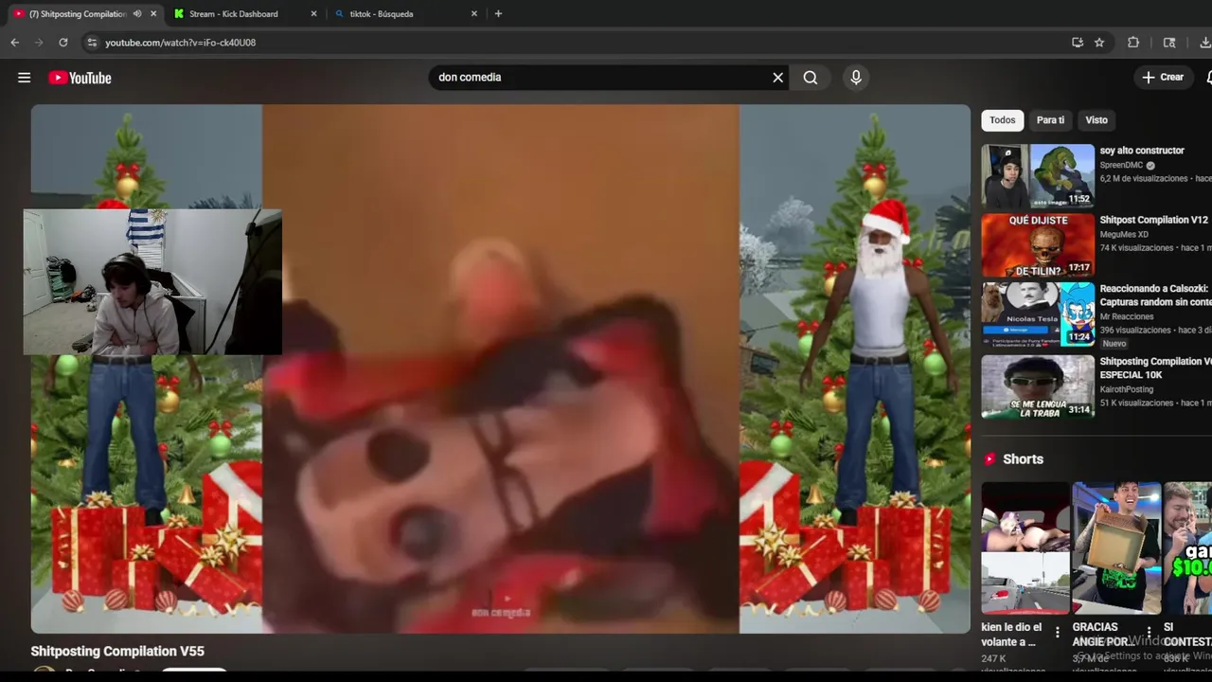Click the 'Nuevo' badge under Mr Reacciones video

1114,344
